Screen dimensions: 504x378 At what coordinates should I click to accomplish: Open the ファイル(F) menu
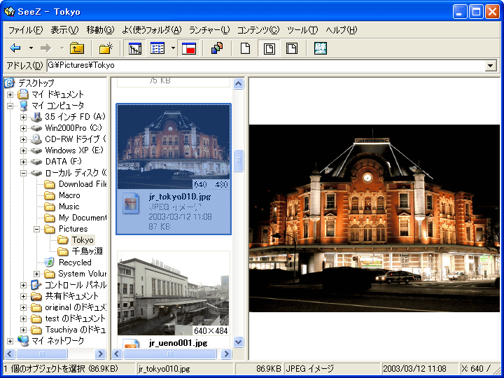(x=25, y=30)
